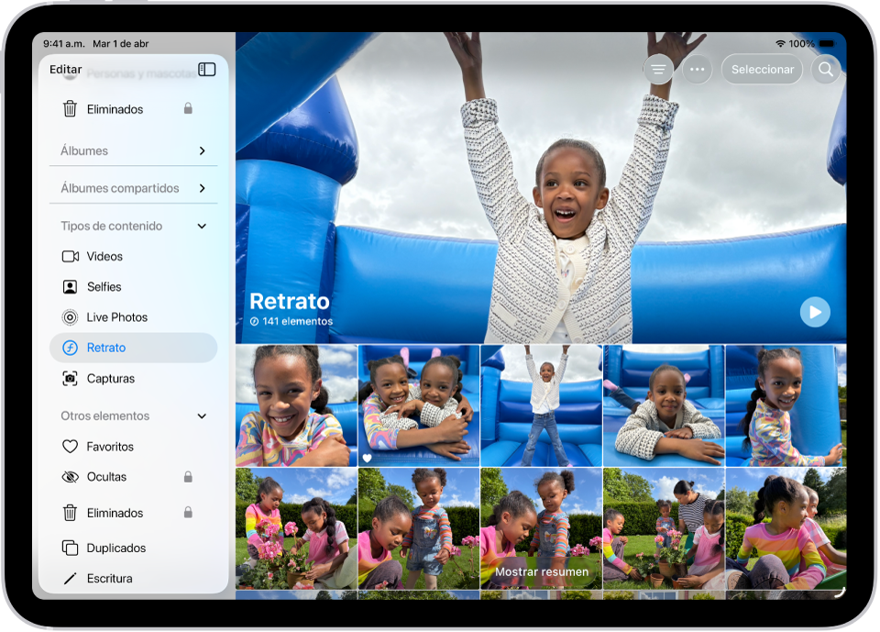Unlock the Eliminados album
880x632 pixels.
coord(188,513)
